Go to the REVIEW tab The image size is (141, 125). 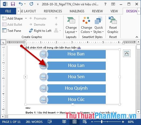pos(97,11)
